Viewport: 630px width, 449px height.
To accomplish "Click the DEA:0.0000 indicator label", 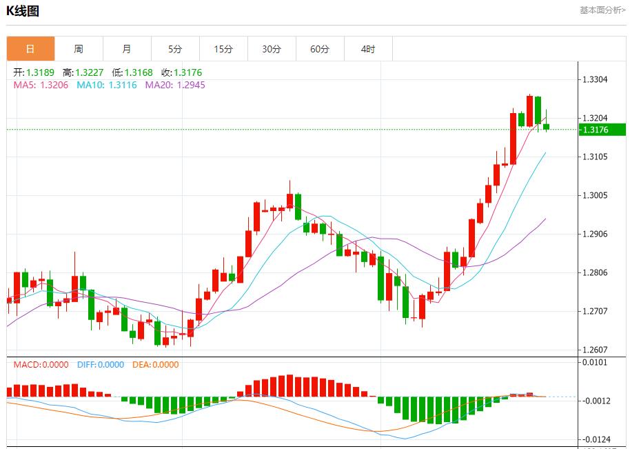I will click(155, 364).
